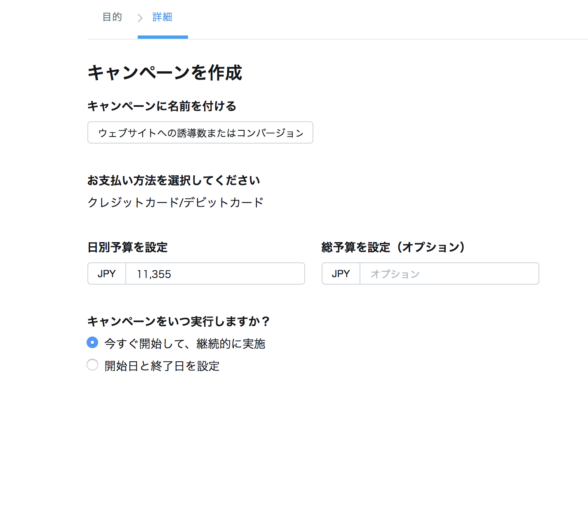Go back to the 目的 step

click(x=111, y=17)
